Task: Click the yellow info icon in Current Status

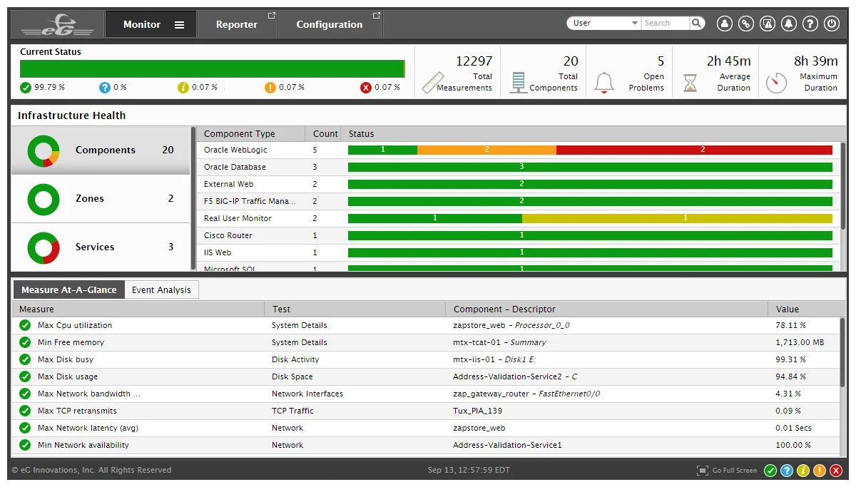Action: click(183, 88)
